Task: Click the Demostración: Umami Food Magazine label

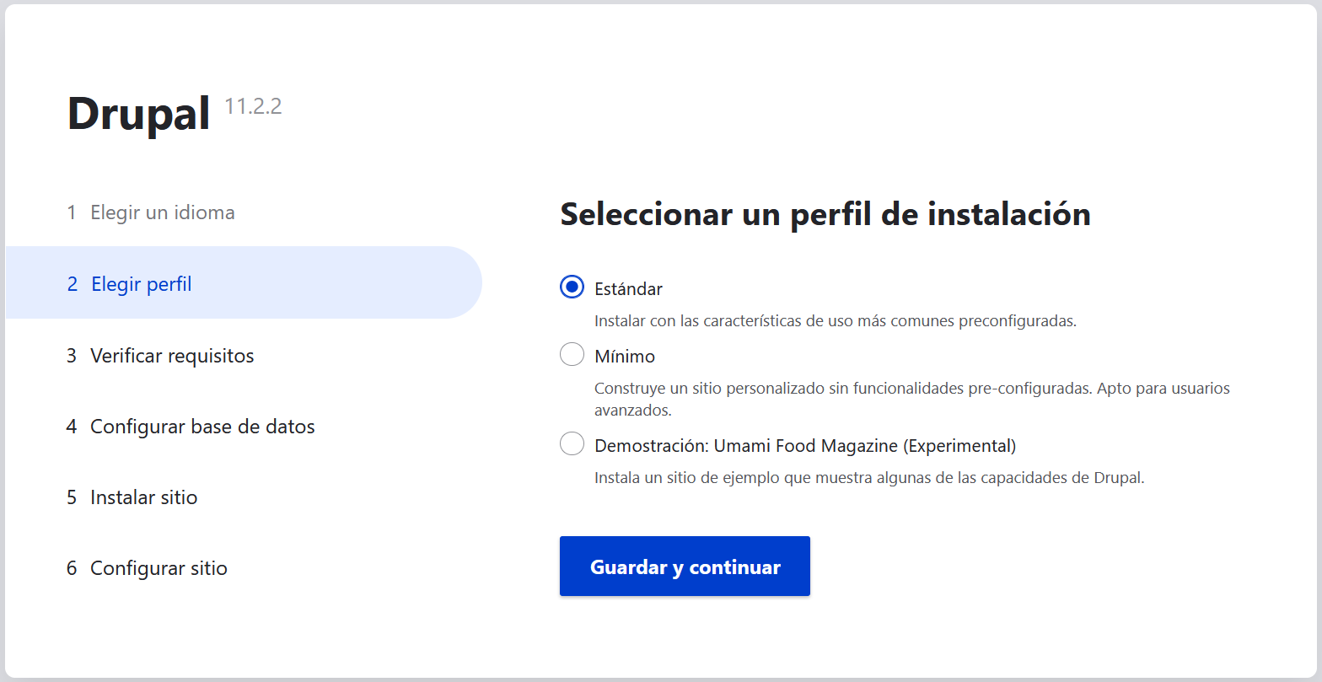Action: tap(805, 445)
